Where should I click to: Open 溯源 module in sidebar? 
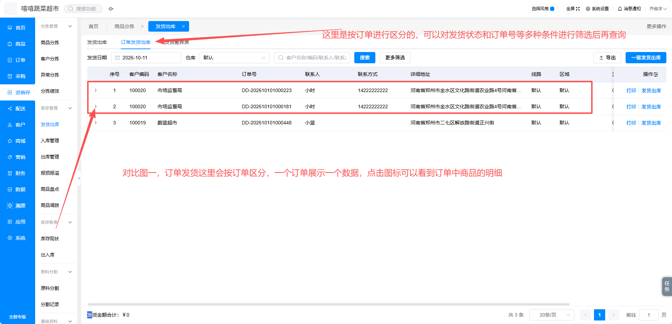tap(18, 206)
